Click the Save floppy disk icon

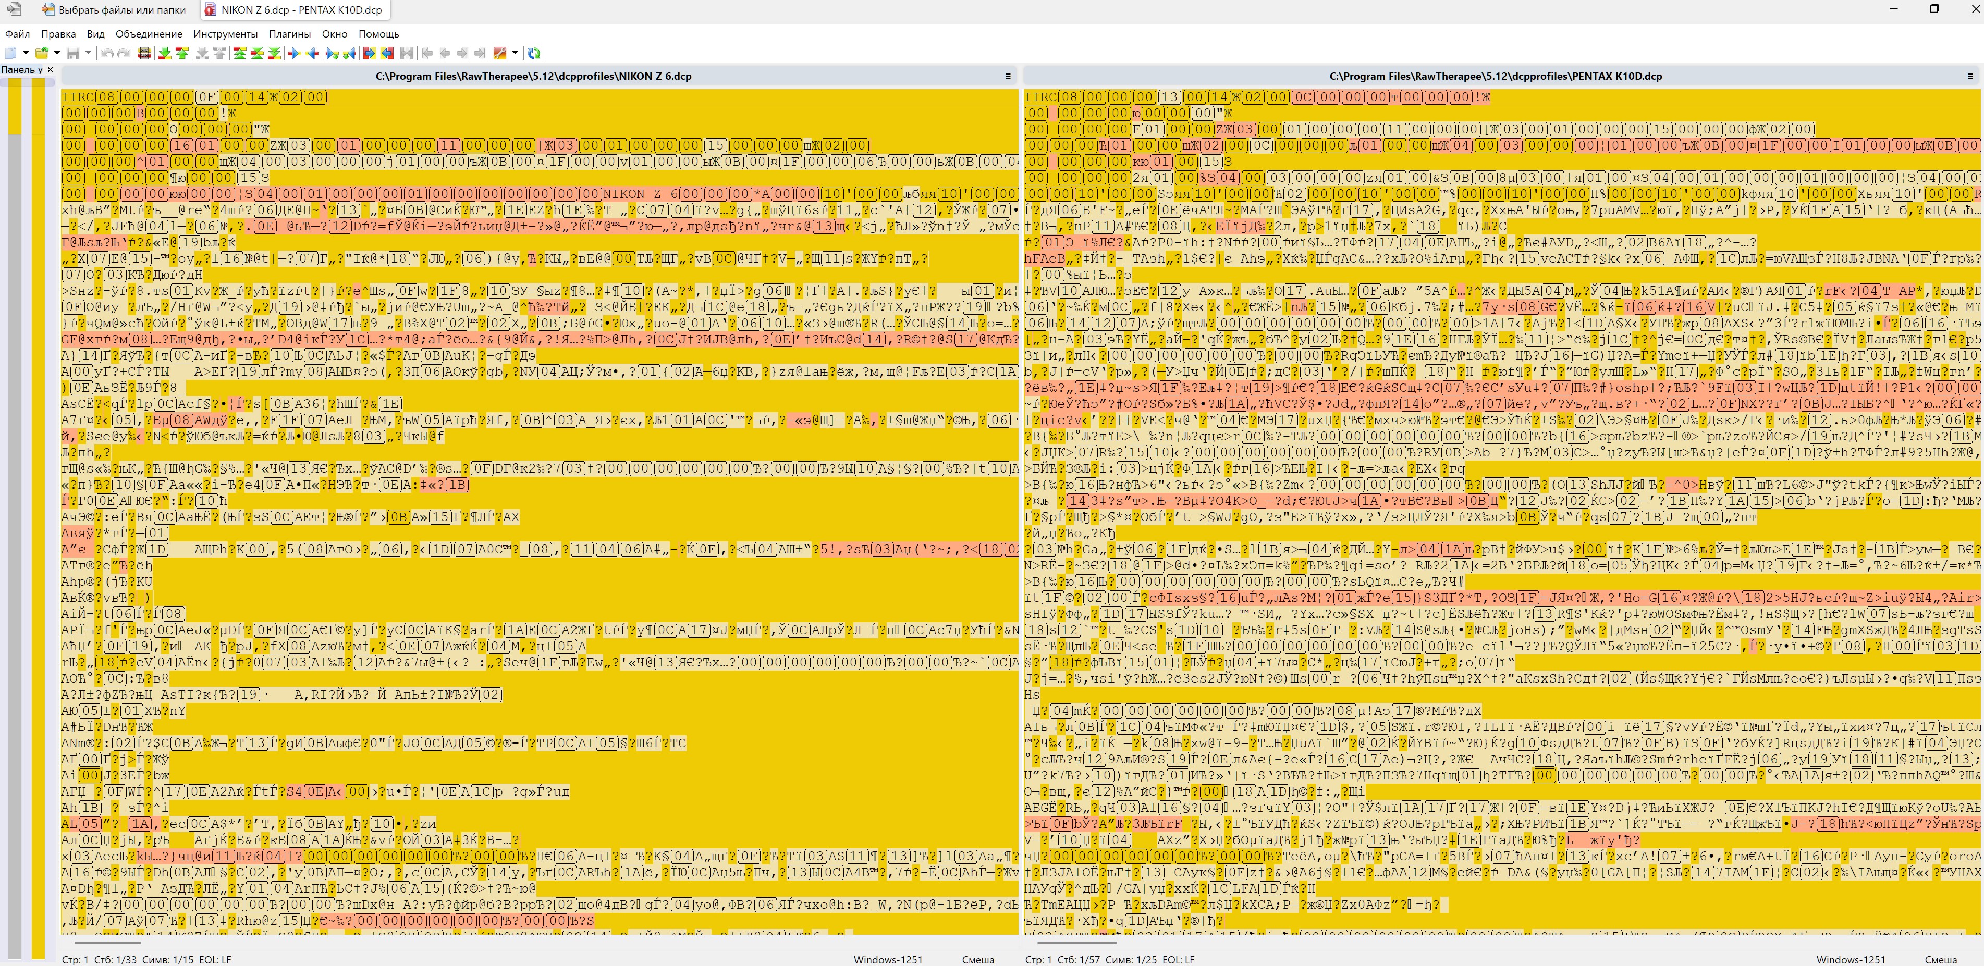73,53
